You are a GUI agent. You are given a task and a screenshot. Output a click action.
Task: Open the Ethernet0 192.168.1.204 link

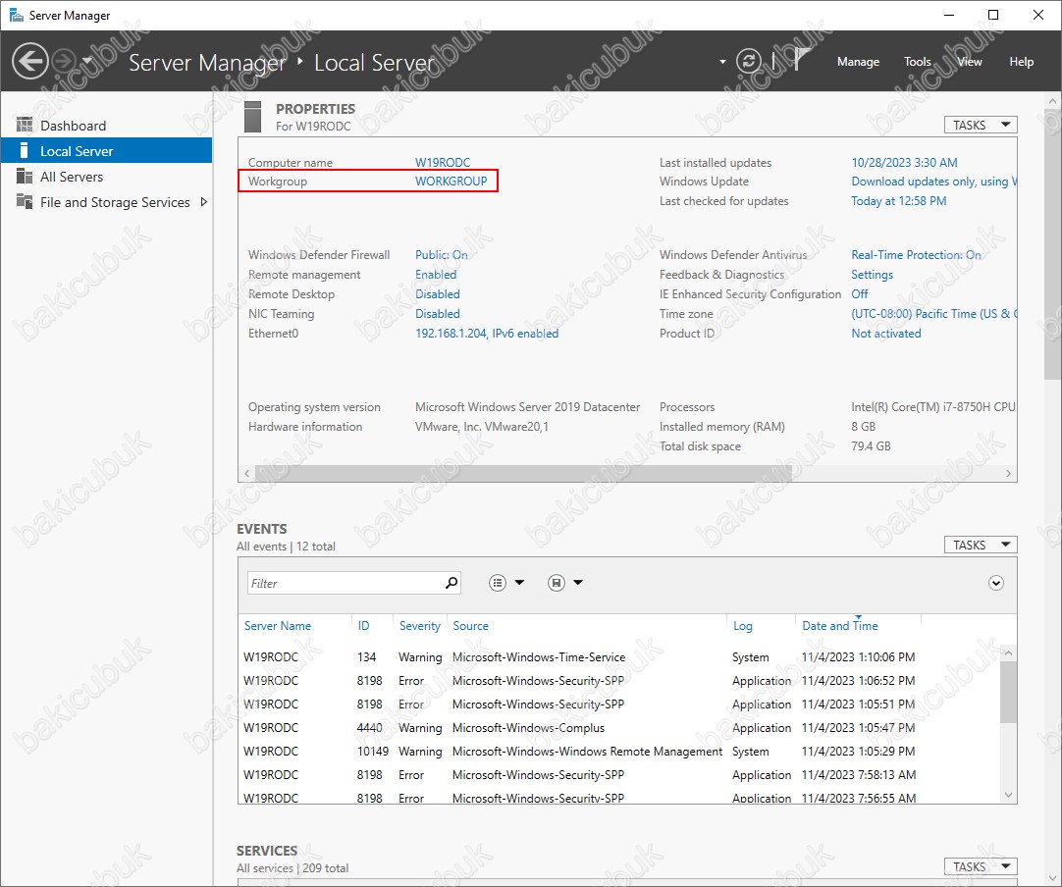[x=487, y=334]
